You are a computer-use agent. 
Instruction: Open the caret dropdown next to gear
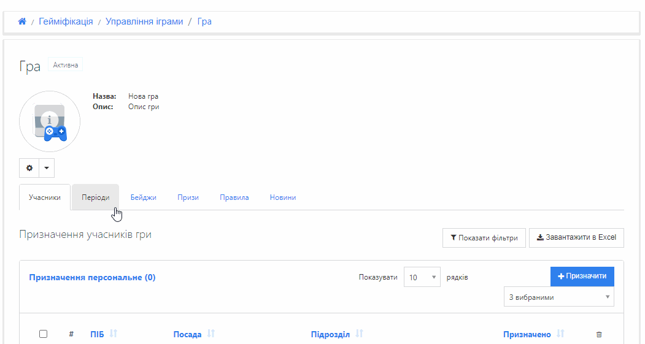(x=47, y=167)
